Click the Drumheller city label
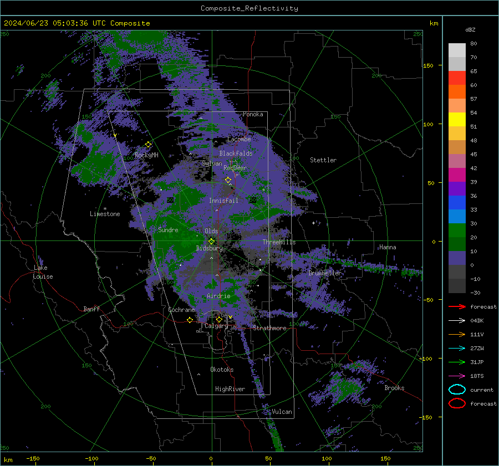 click(x=325, y=273)
